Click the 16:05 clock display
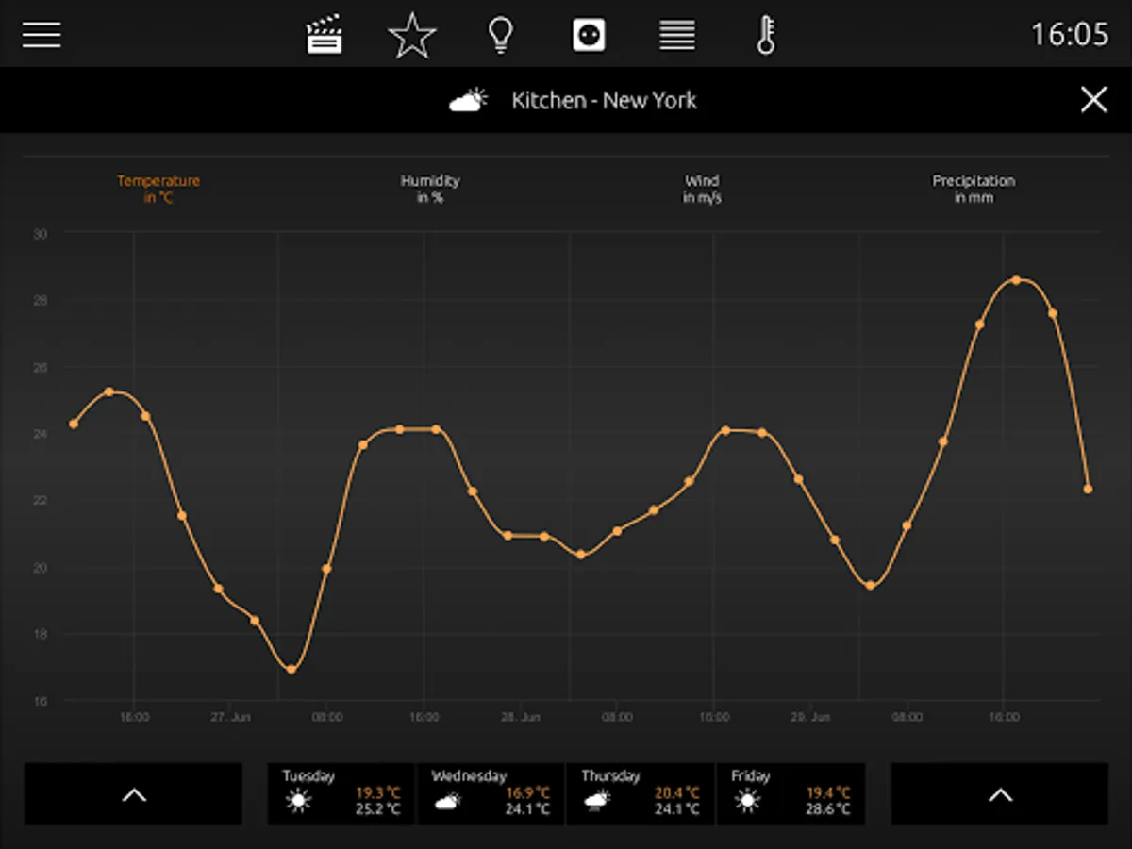Viewport: 1132px width, 849px height. [x=1070, y=35]
